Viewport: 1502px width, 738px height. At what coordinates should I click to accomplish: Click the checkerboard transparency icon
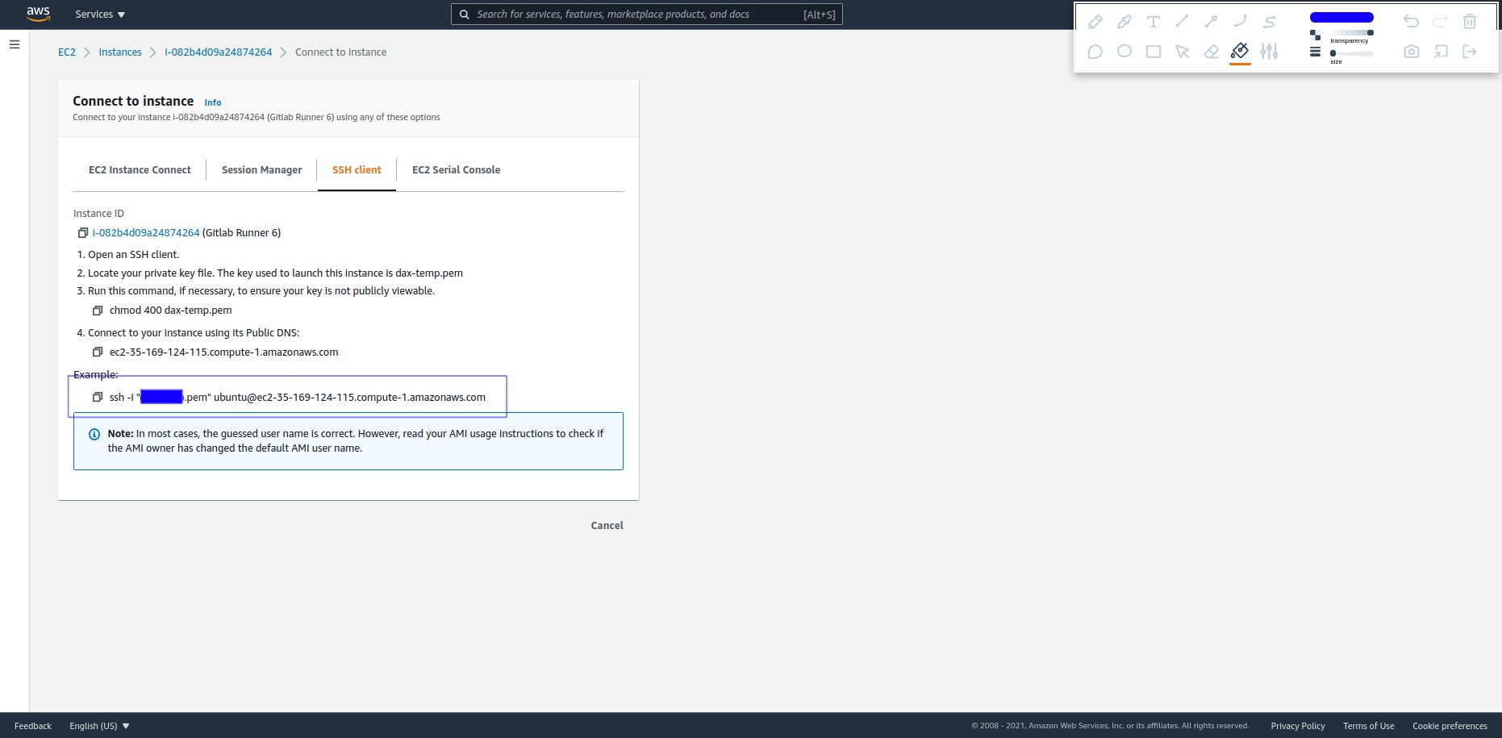click(x=1315, y=35)
